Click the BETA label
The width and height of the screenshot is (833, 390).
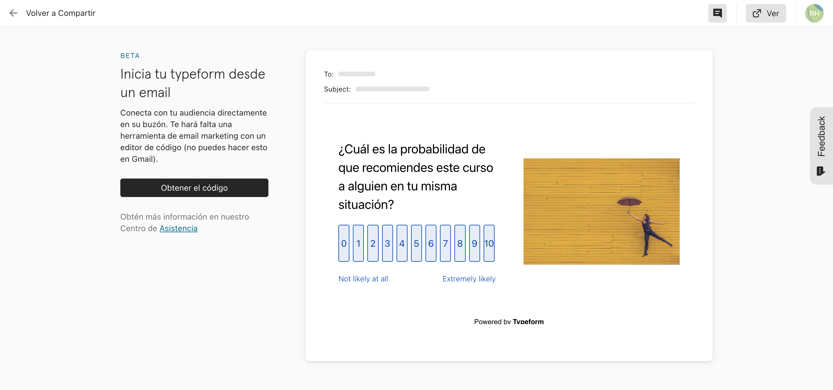130,55
